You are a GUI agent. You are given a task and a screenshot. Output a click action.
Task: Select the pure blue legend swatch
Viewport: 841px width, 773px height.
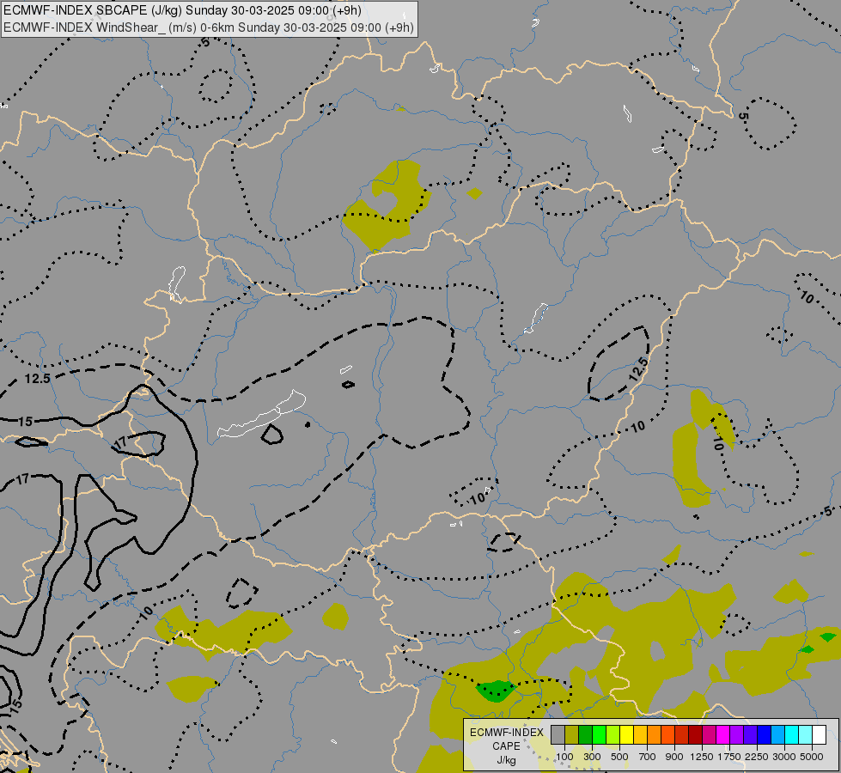pos(765,735)
